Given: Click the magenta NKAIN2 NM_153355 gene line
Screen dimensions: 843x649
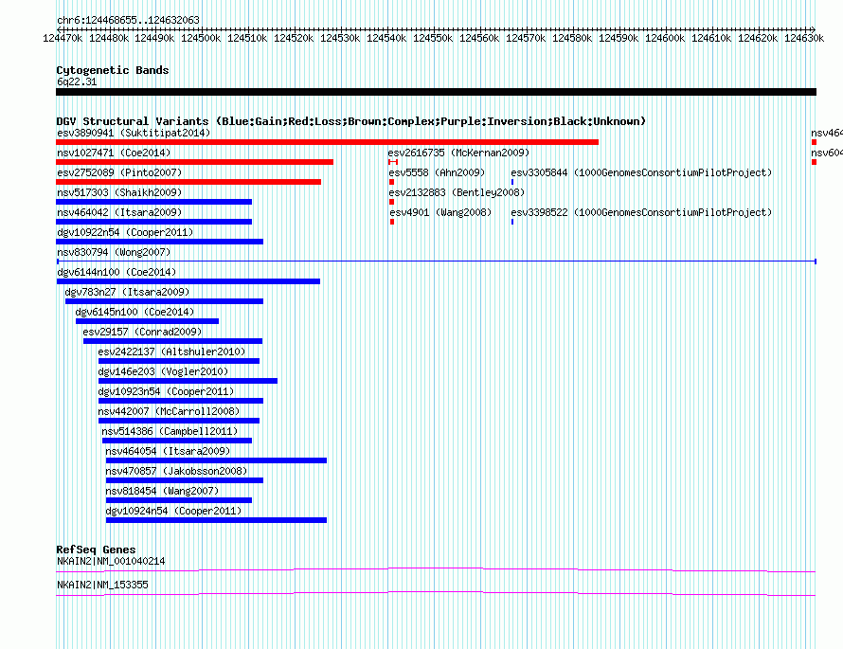Looking at the screenshot, I should pos(436,594).
